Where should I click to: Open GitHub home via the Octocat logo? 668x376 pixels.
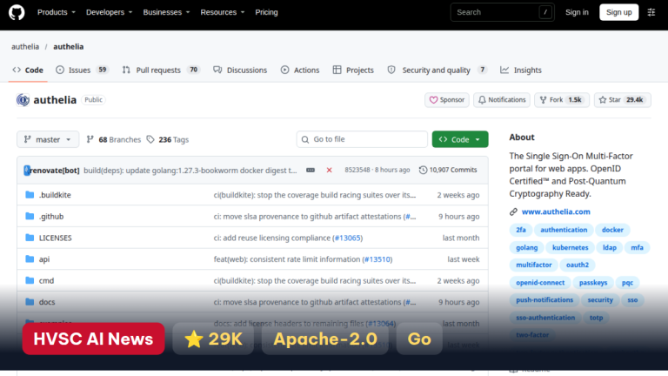click(x=17, y=12)
